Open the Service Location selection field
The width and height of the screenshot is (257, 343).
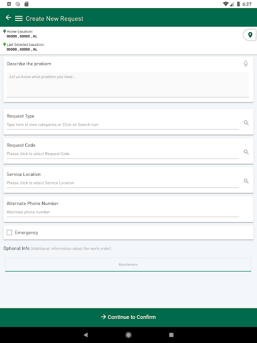pyautogui.click(x=123, y=183)
